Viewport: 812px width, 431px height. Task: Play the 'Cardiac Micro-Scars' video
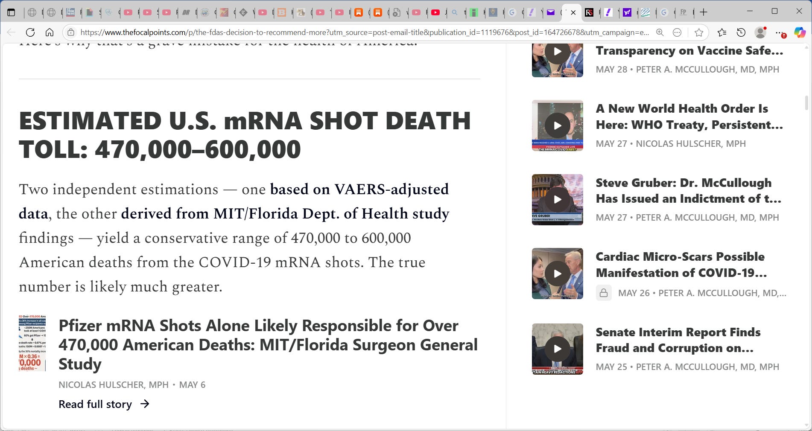click(557, 274)
